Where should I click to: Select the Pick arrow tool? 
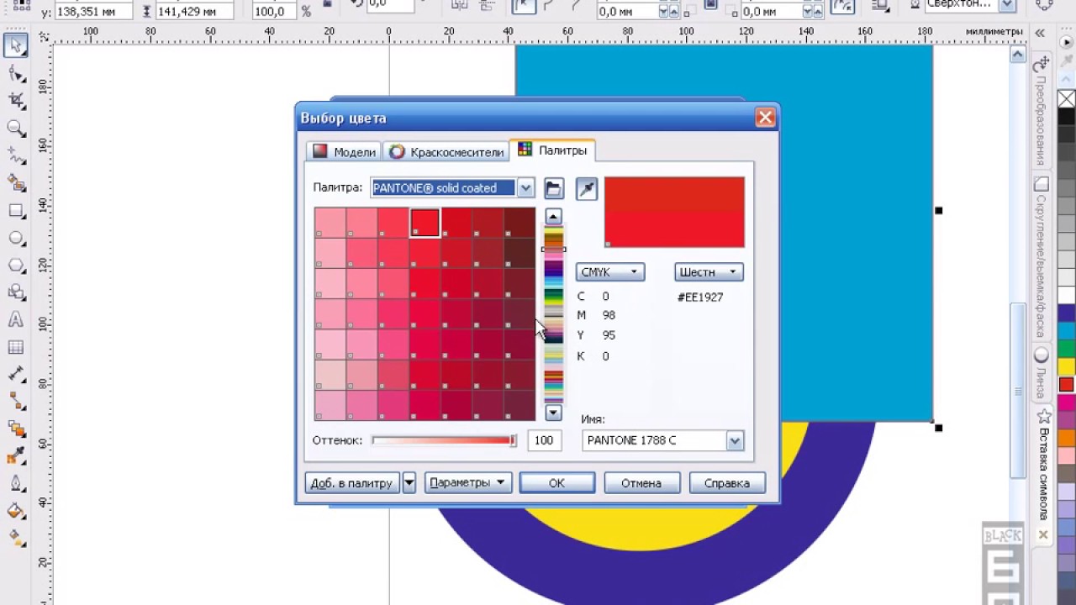(15, 46)
